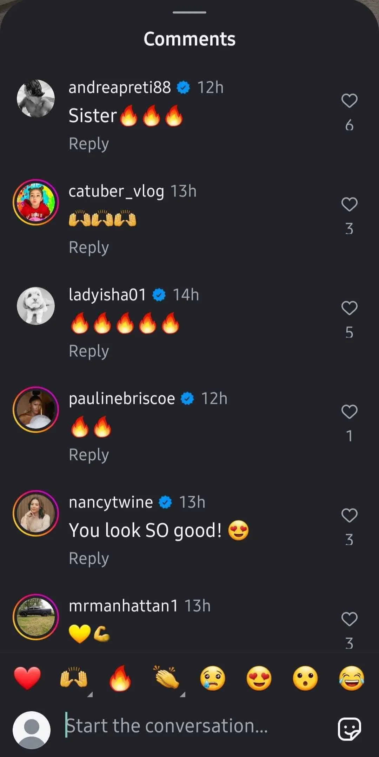This screenshot has height=757, width=379.
Task: Open catuber_vlog's profile picture story
Action: 36,202
